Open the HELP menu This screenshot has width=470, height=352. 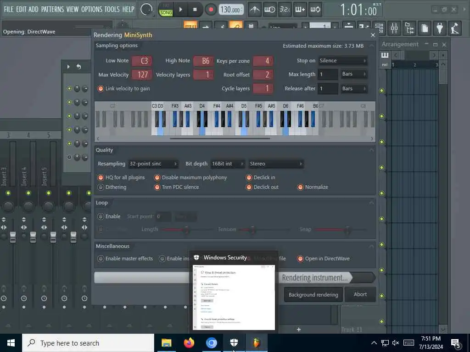pos(128,9)
